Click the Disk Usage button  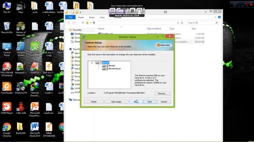pos(116,102)
